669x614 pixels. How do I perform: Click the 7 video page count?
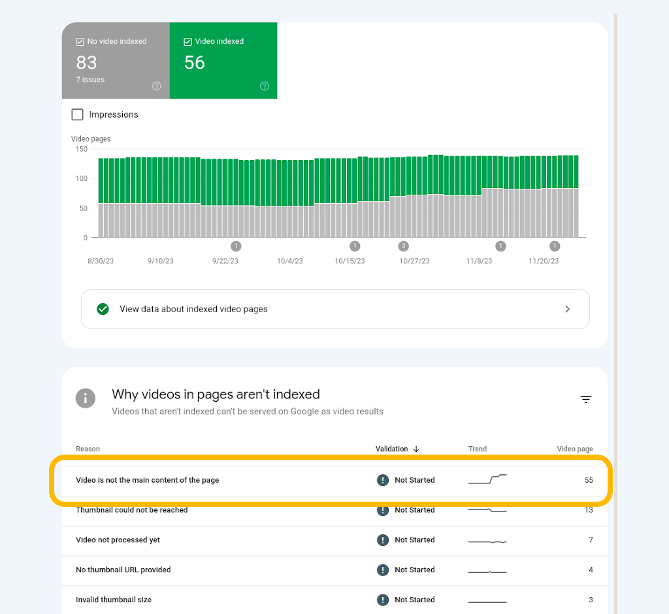click(x=591, y=540)
